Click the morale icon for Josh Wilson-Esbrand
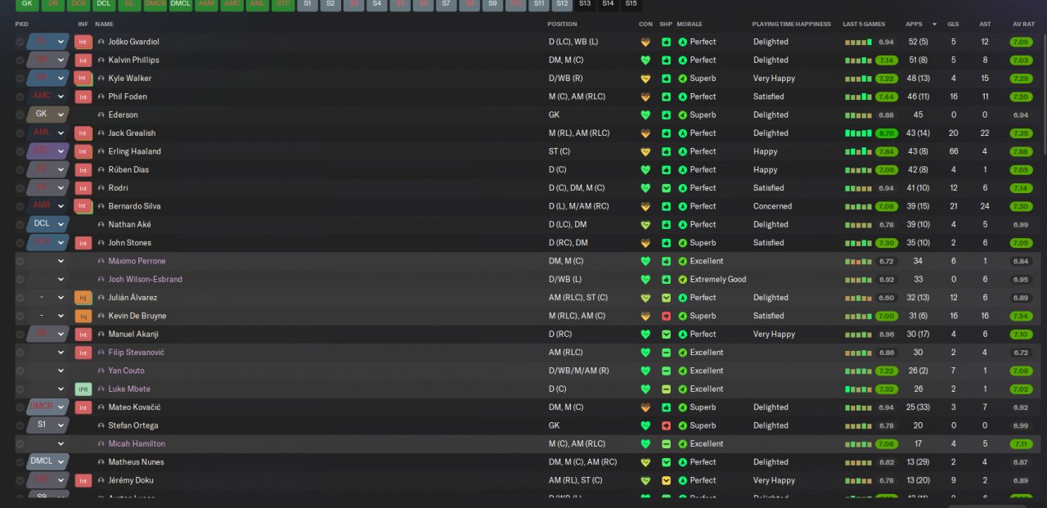Image resolution: width=1047 pixels, height=508 pixels. (683, 280)
